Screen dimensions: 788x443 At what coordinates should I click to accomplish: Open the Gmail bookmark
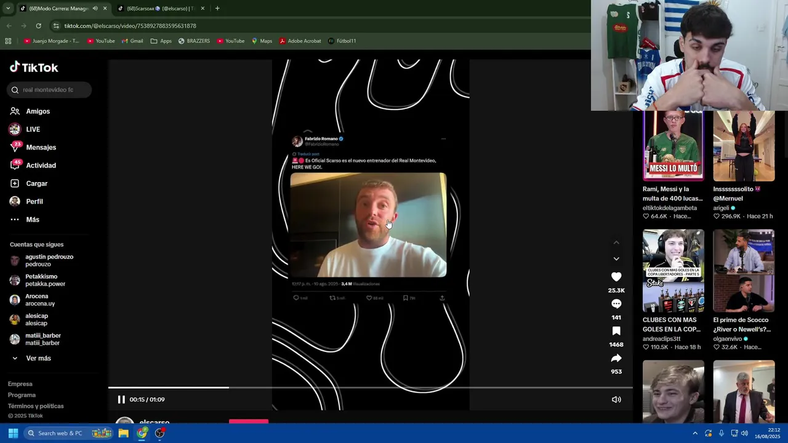click(x=132, y=41)
